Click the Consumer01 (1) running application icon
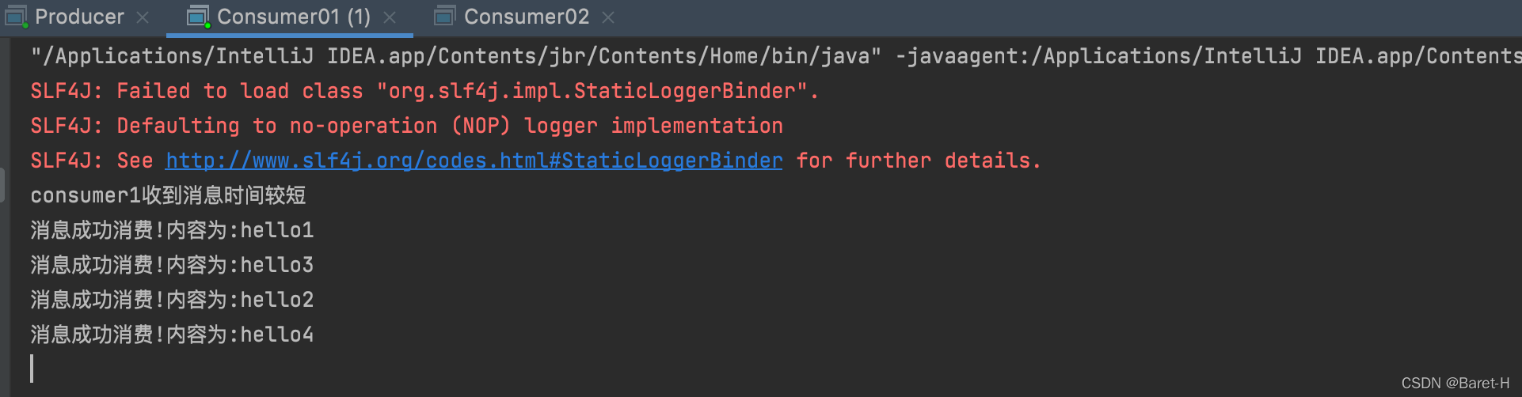The width and height of the screenshot is (1522, 397). tap(198, 16)
